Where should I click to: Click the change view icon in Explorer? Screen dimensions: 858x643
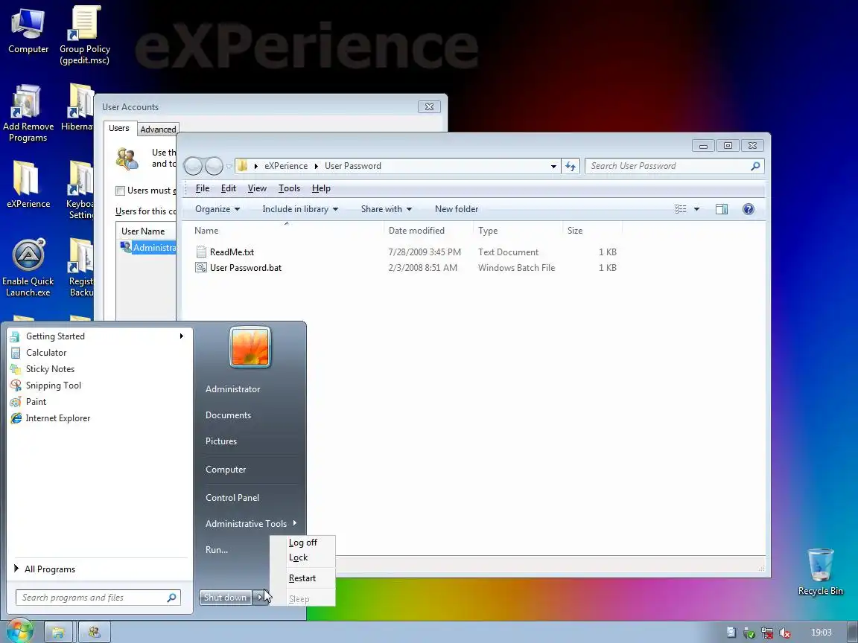[680, 209]
